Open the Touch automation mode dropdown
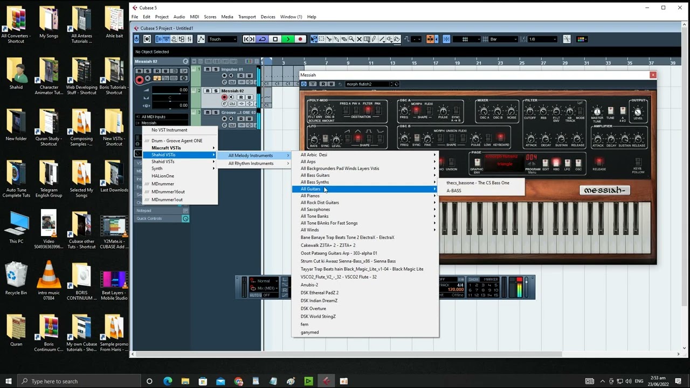 (223, 39)
